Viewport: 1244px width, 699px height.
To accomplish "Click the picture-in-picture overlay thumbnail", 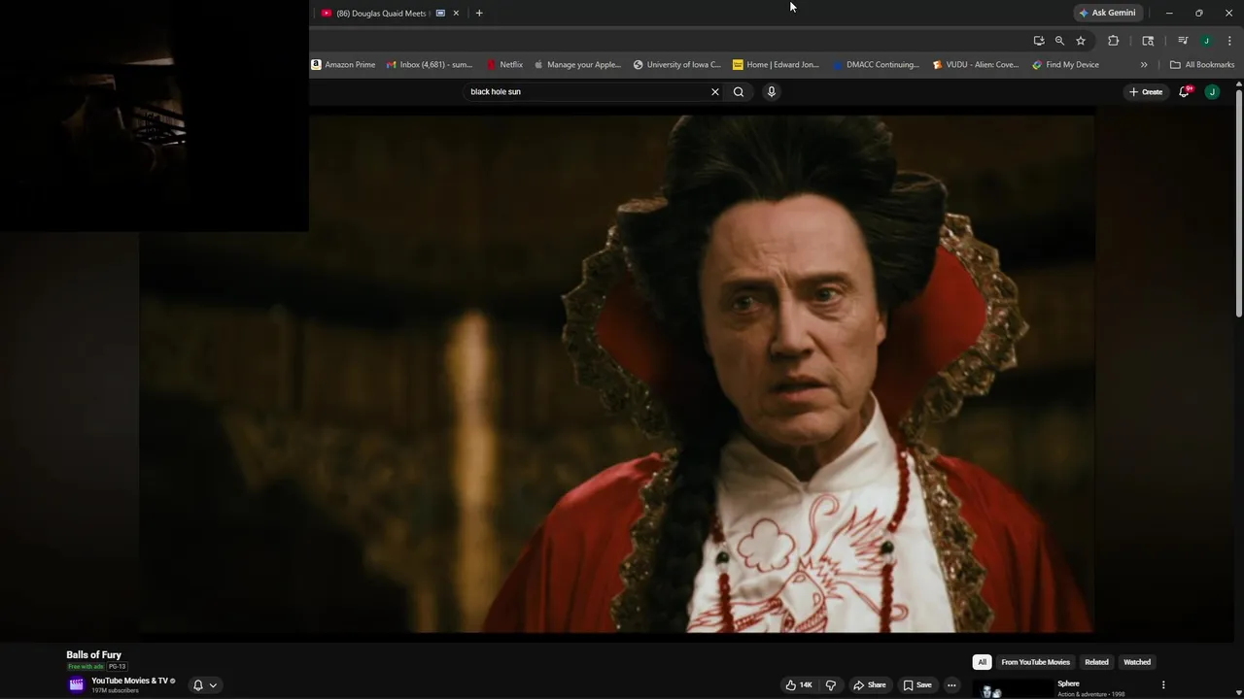I will 155,116.
